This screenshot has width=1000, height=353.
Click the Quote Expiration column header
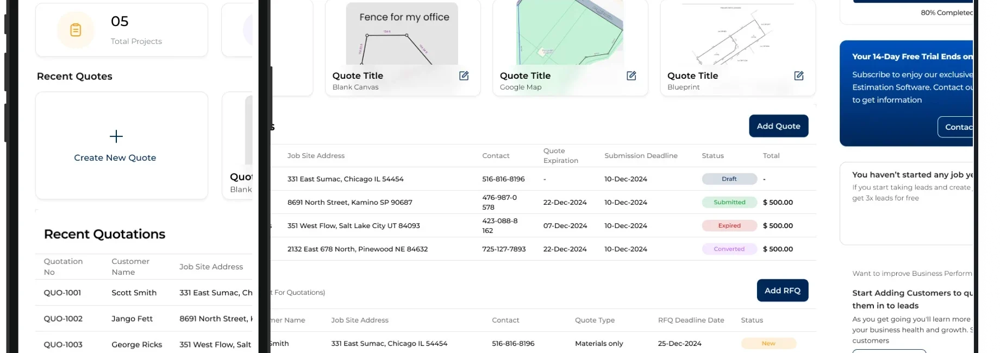[x=561, y=156]
